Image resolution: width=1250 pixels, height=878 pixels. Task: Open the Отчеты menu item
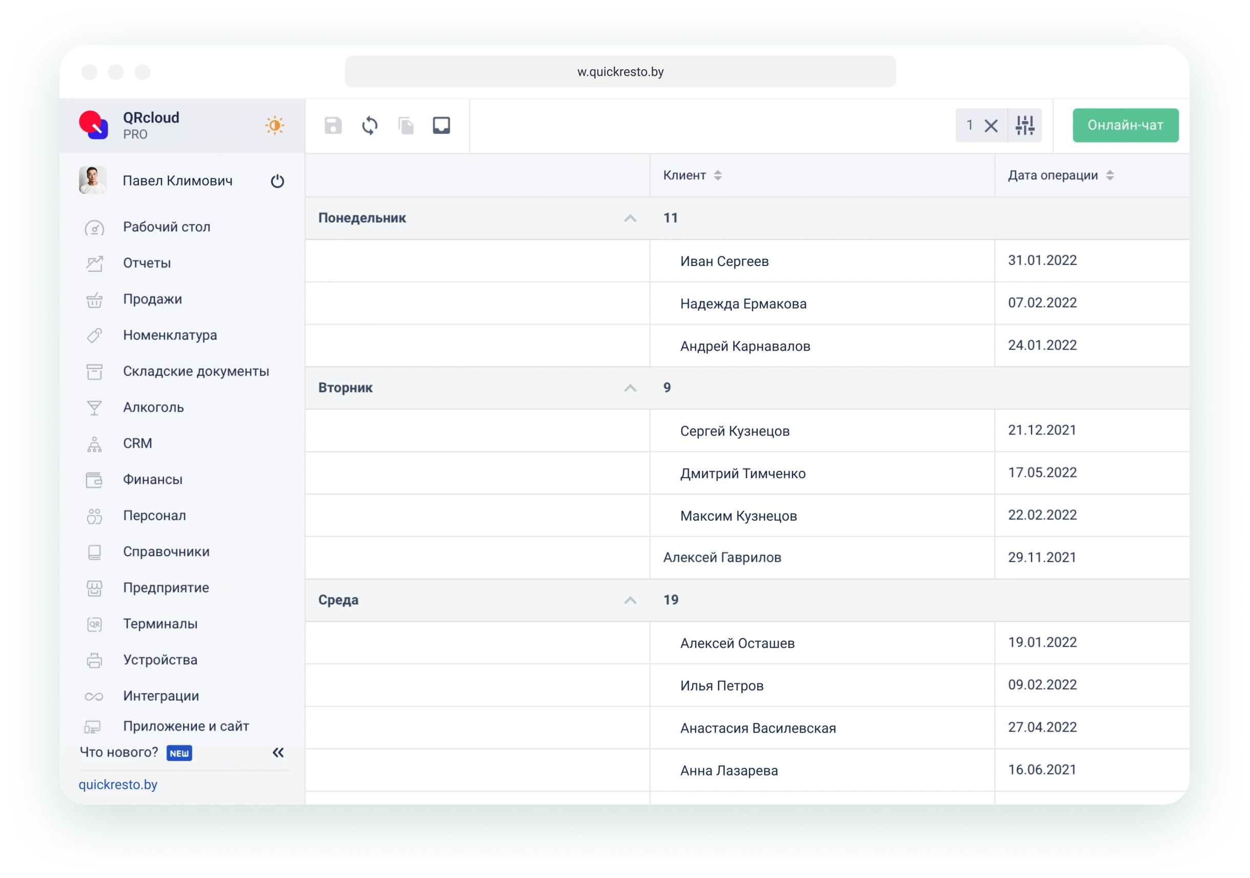[x=147, y=263]
